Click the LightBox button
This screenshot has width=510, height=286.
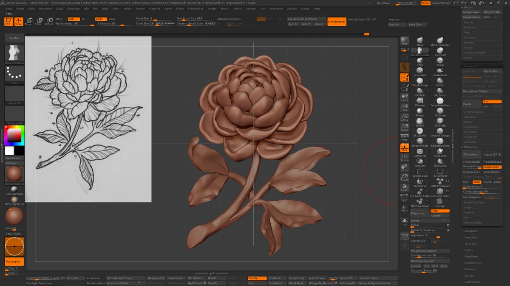pyautogui.click(x=14, y=38)
